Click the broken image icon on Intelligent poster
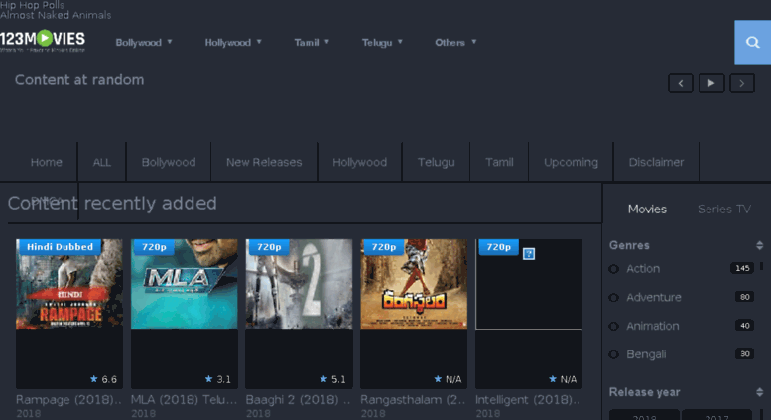The width and height of the screenshot is (771, 420). pos(529,254)
